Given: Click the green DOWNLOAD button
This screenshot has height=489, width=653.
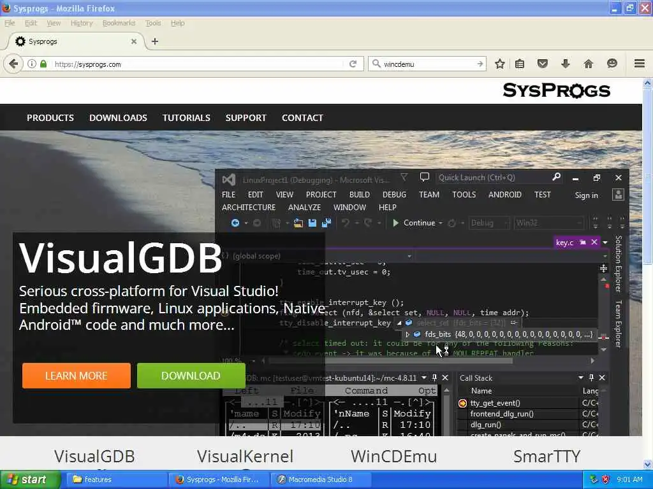Looking at the screenshot, I should [x=191, y=376].
